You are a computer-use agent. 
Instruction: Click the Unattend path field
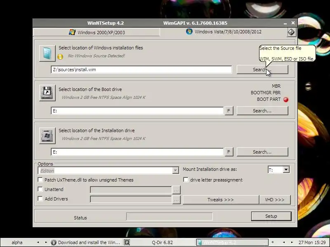pyautogui.click(x=131, y=190)
